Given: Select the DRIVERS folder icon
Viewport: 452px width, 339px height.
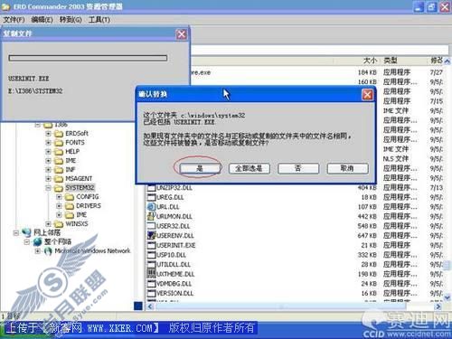Looking at the screenshot, I should 70,206.
